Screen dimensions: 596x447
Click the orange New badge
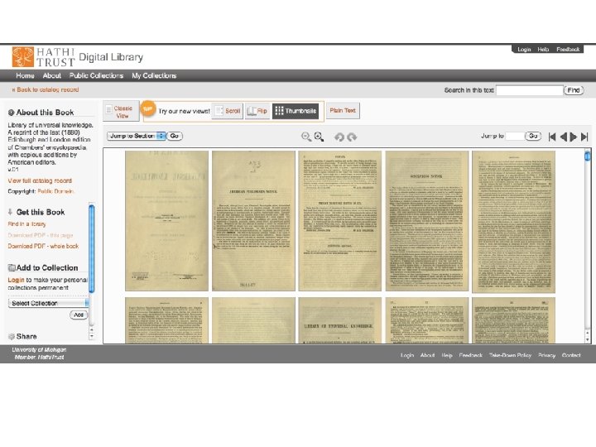[x=148, y=109]
